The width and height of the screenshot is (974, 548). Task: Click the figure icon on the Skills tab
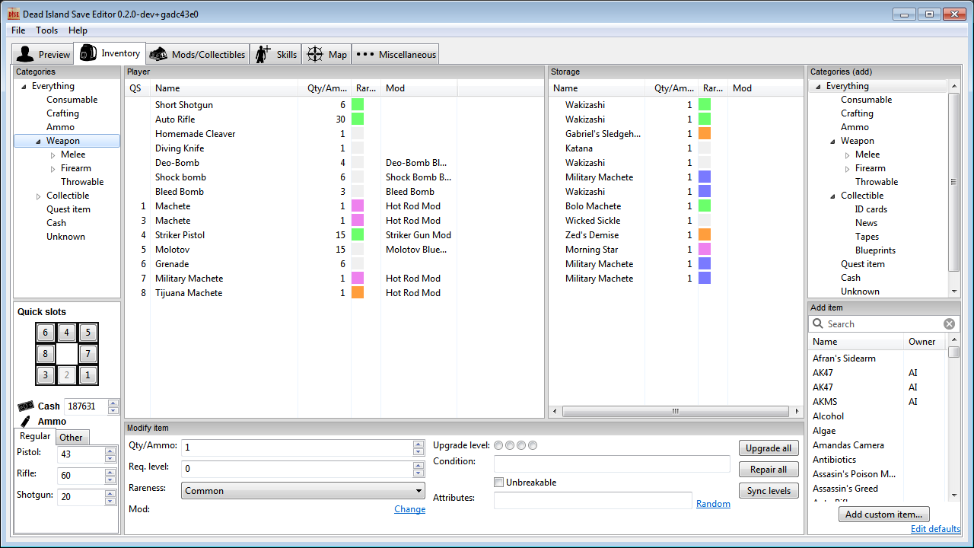click(x=263, y=54)
